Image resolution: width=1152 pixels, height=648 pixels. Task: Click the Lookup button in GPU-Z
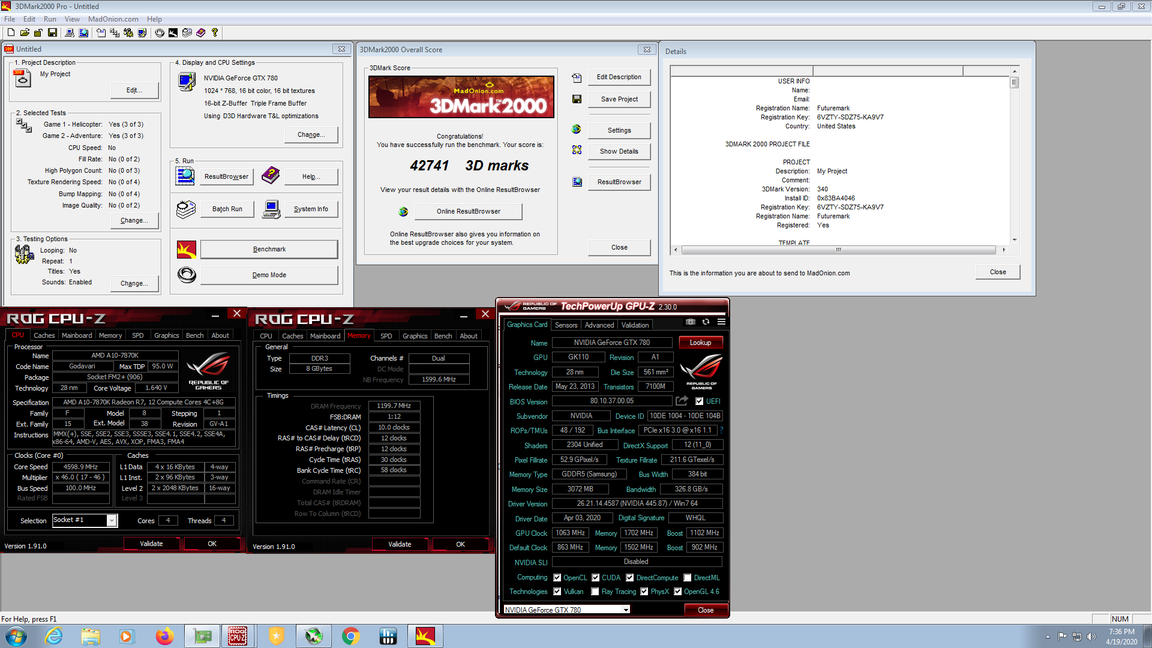tap(700, 343)
